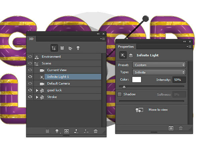Screen dimensions: 201x146
Task: Click the Intensity slider handle
Action: (x=124, y=87)
